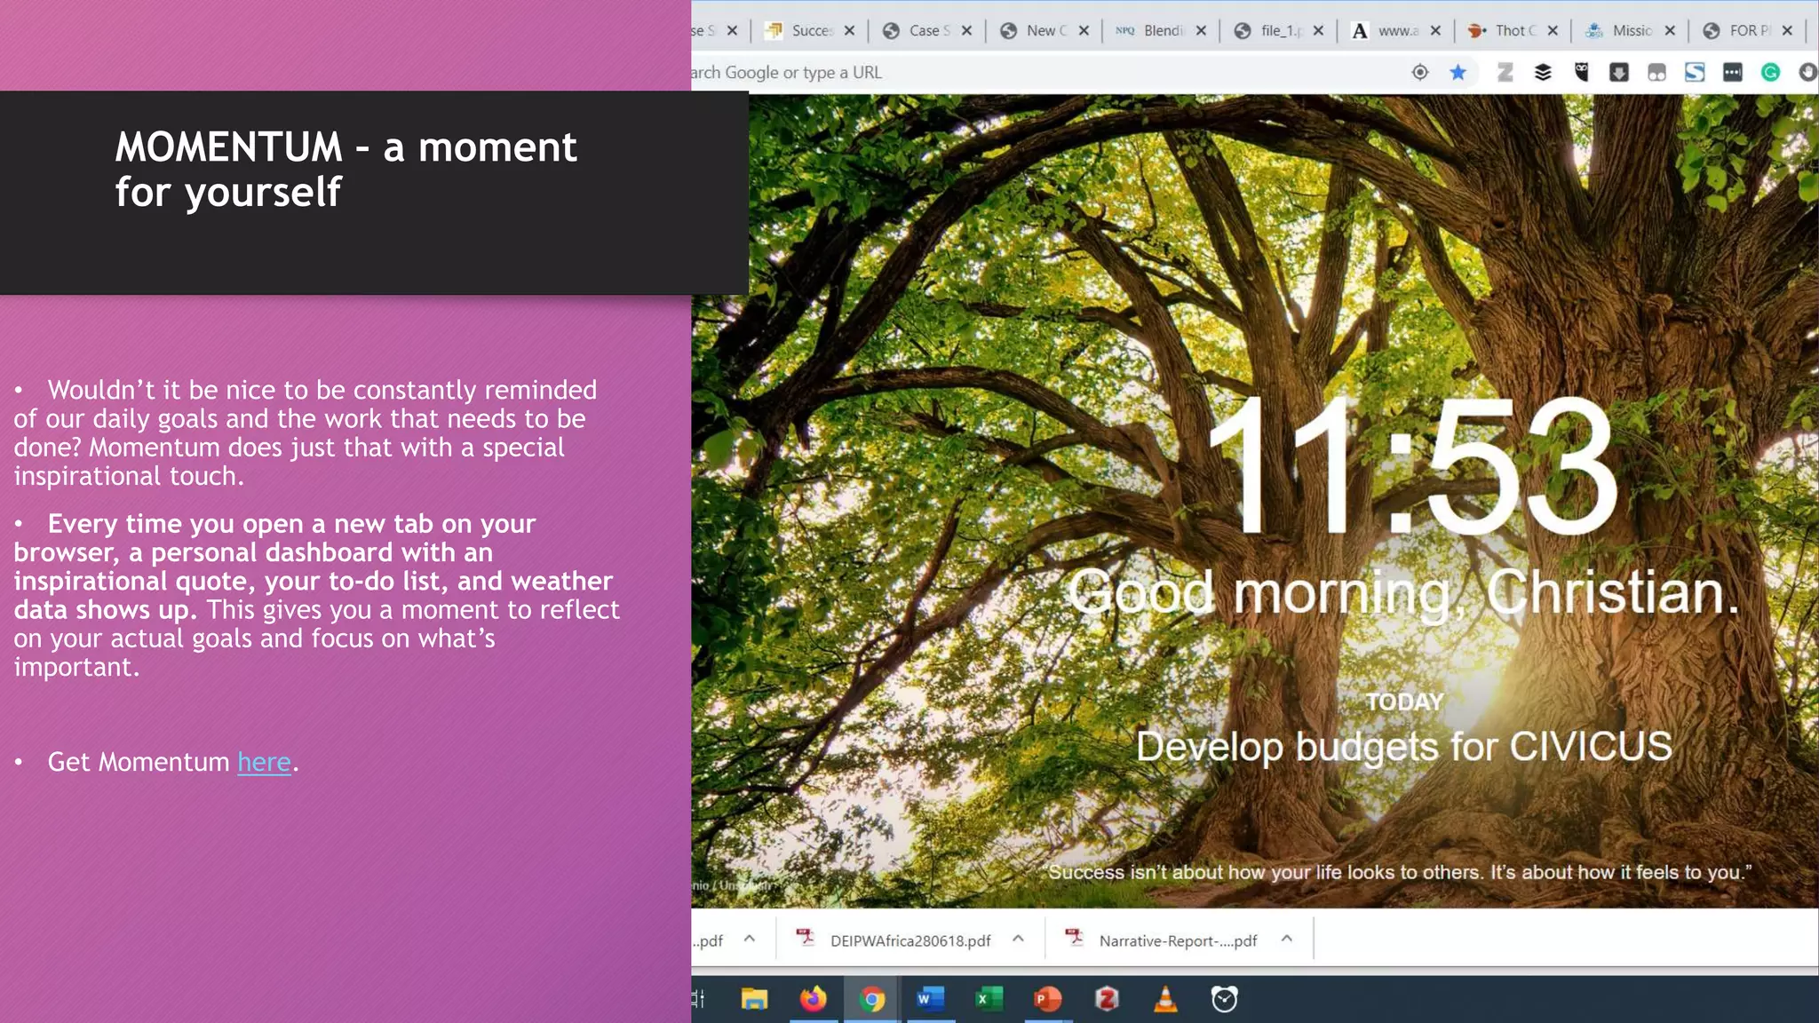Click the PDF icon of Narrative-Report download
1819x1023 pixels.
tap(1074, 938)
